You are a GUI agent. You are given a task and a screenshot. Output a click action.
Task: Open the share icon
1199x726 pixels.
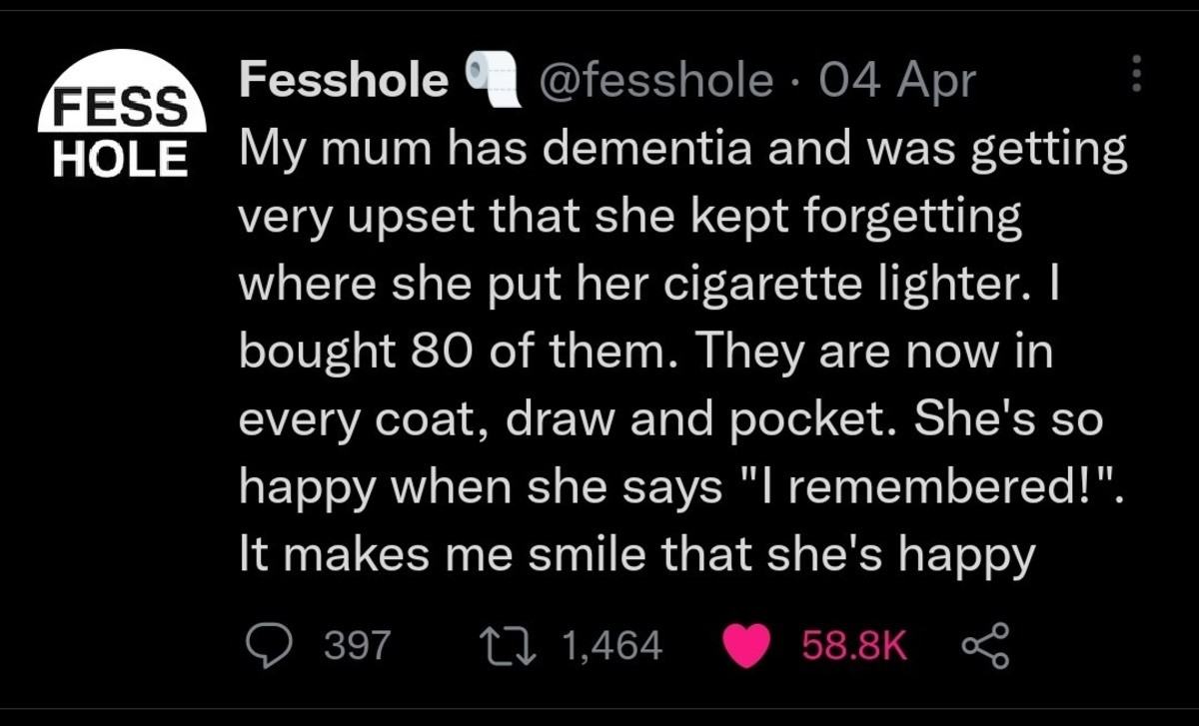986,646
